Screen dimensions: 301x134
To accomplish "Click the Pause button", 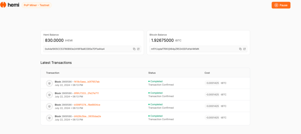I will 281,5.
